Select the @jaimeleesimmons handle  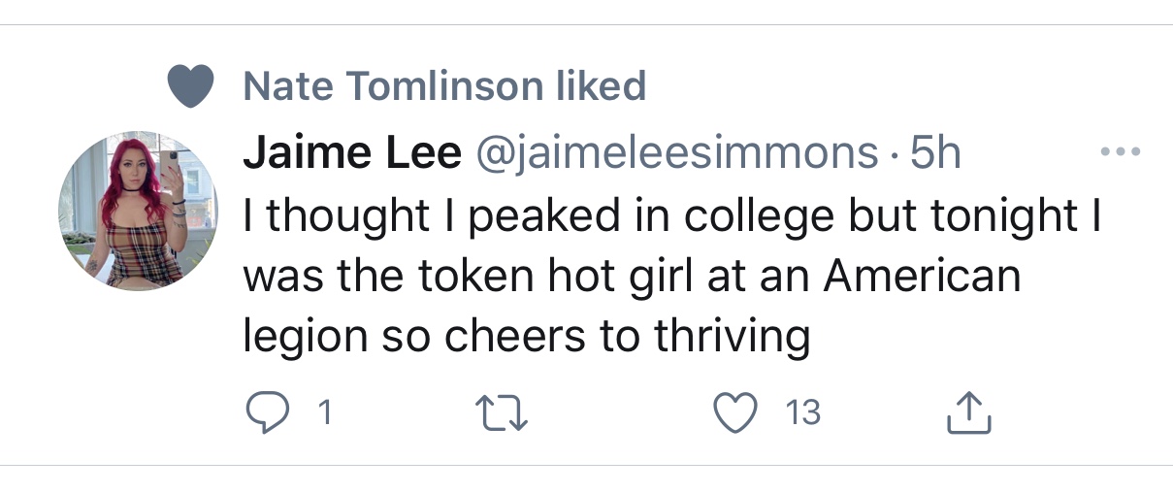[673, 152]
